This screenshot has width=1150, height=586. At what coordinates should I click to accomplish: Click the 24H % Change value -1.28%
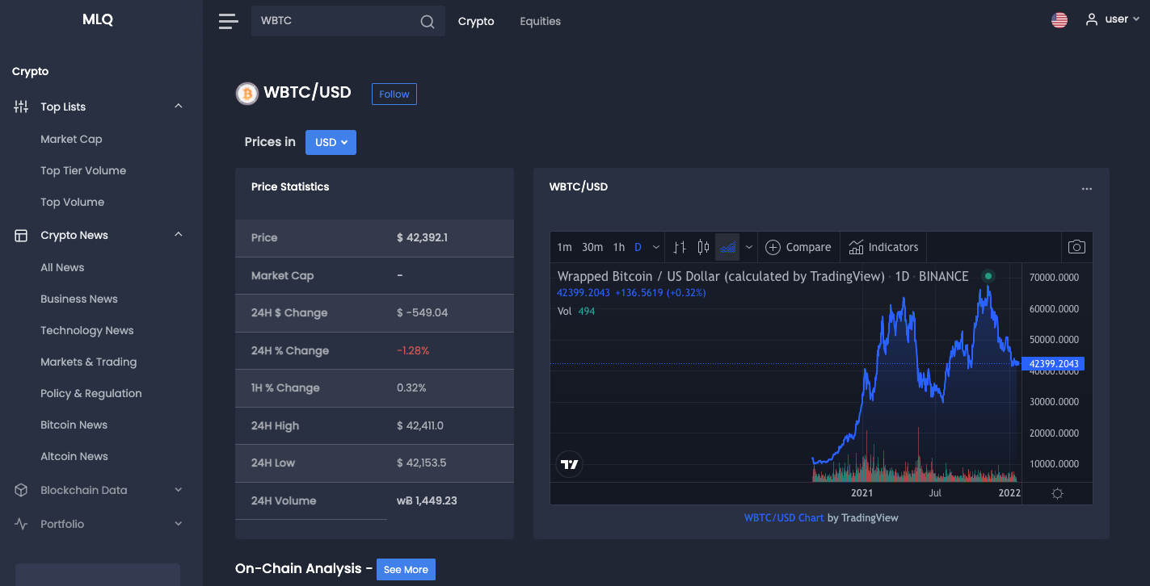pyautogui.click(x=413, y=350)
